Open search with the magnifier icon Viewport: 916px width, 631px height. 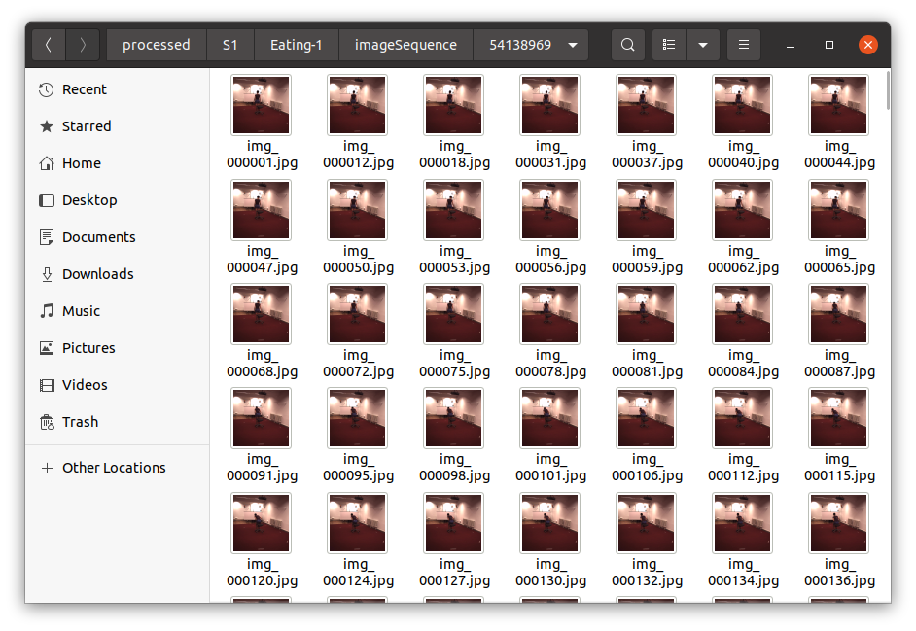point(628,45)
